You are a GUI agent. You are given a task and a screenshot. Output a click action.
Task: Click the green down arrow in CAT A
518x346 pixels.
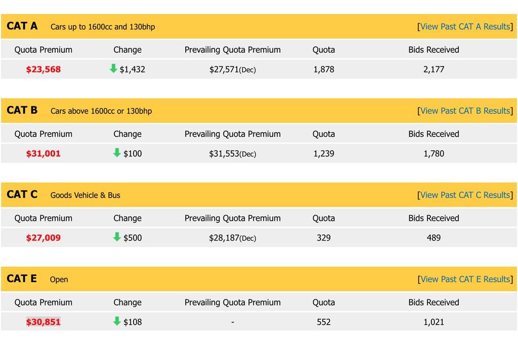click(113, 68)
